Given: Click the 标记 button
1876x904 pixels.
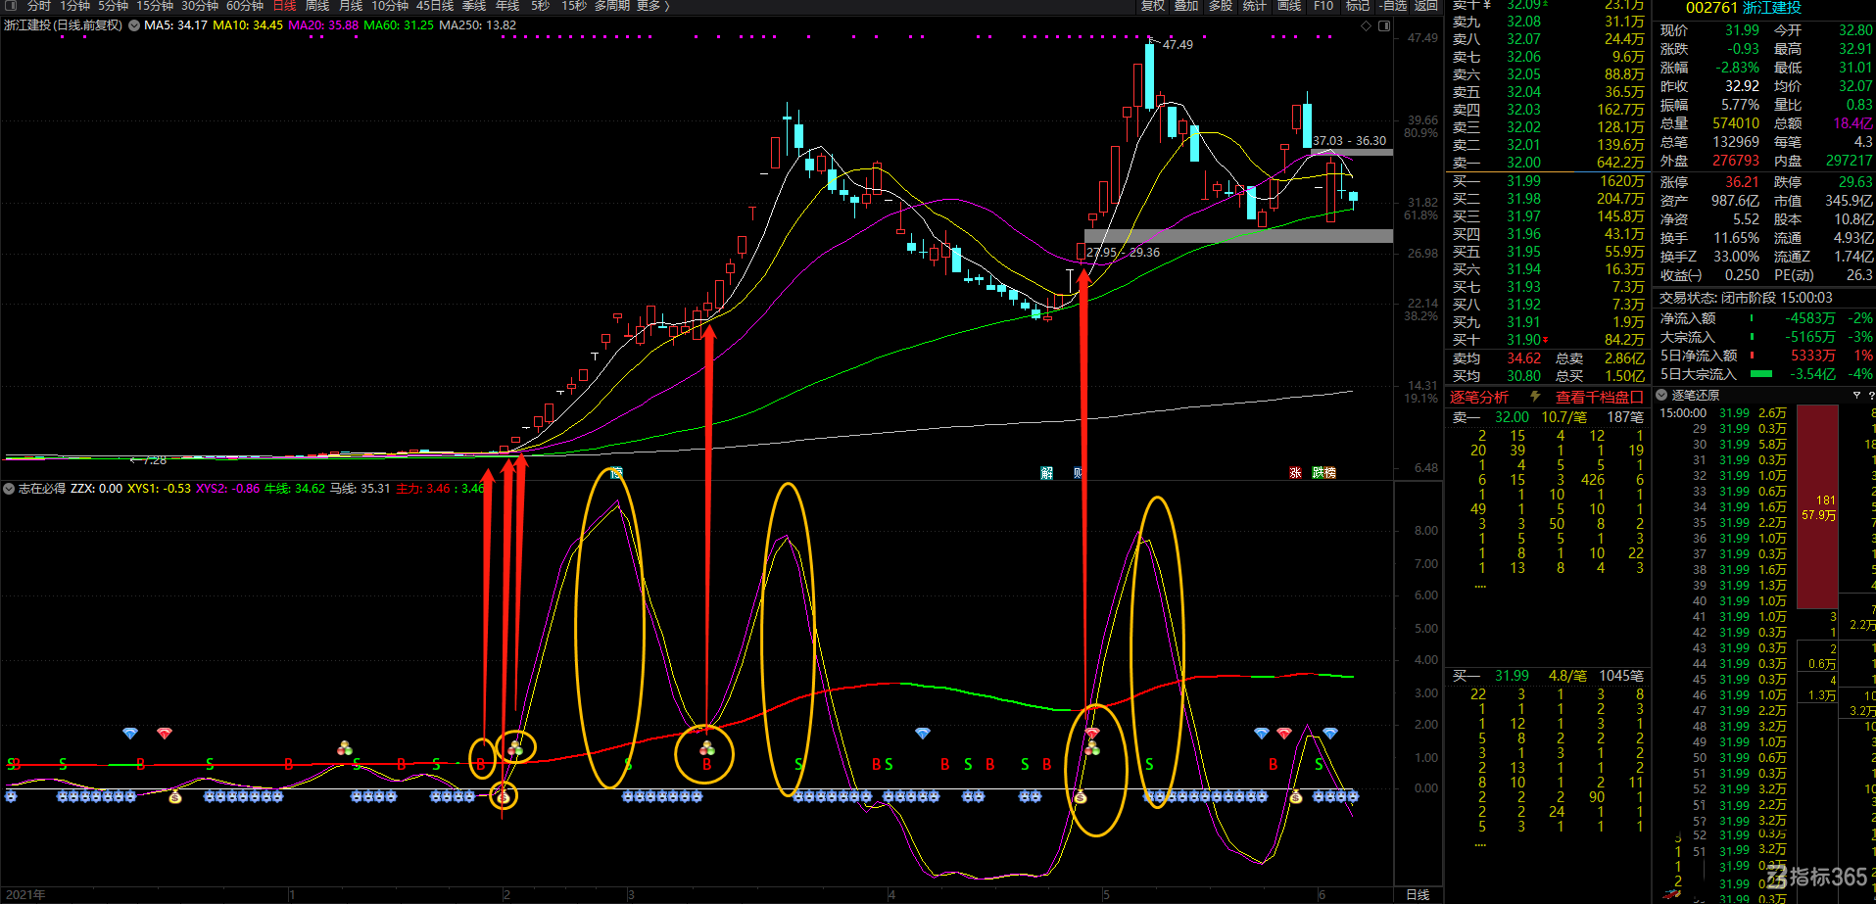Looking at the screenshot, I should [1358, 6].
